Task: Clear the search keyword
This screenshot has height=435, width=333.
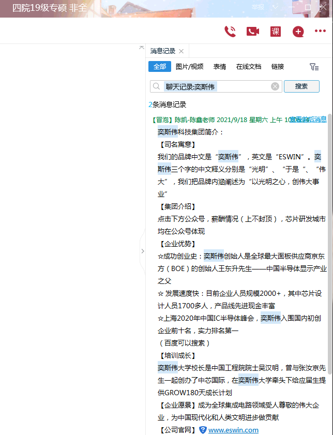Action: 275,86
